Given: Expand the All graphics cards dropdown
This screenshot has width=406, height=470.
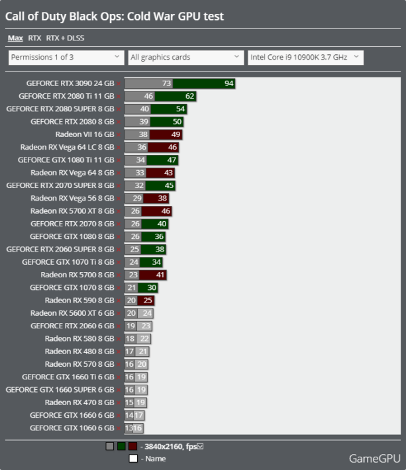Looking at the screenshot, I should pos(185,58).
